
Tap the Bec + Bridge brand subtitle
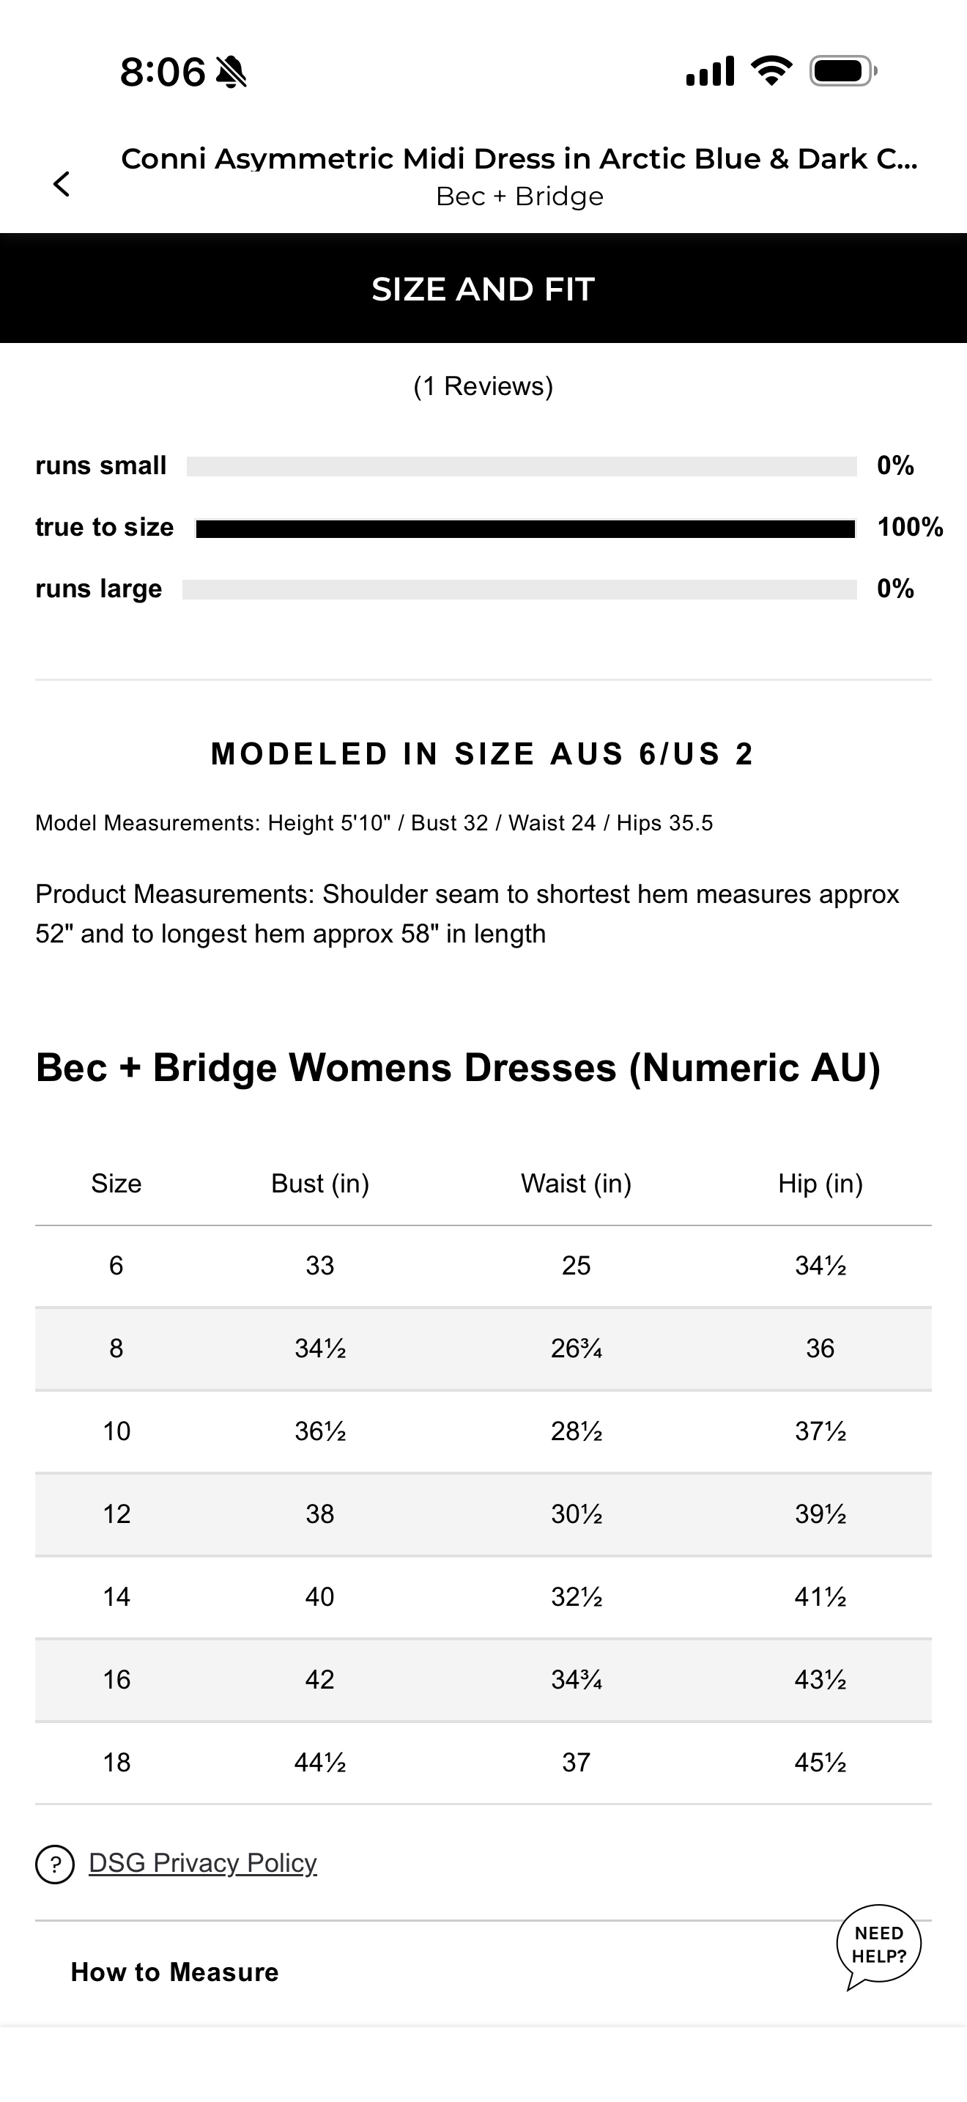coord(519,196)
